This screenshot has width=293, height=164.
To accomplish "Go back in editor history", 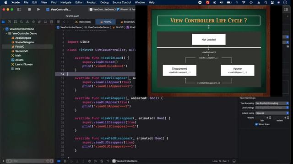I will click(x=64, y=22).
